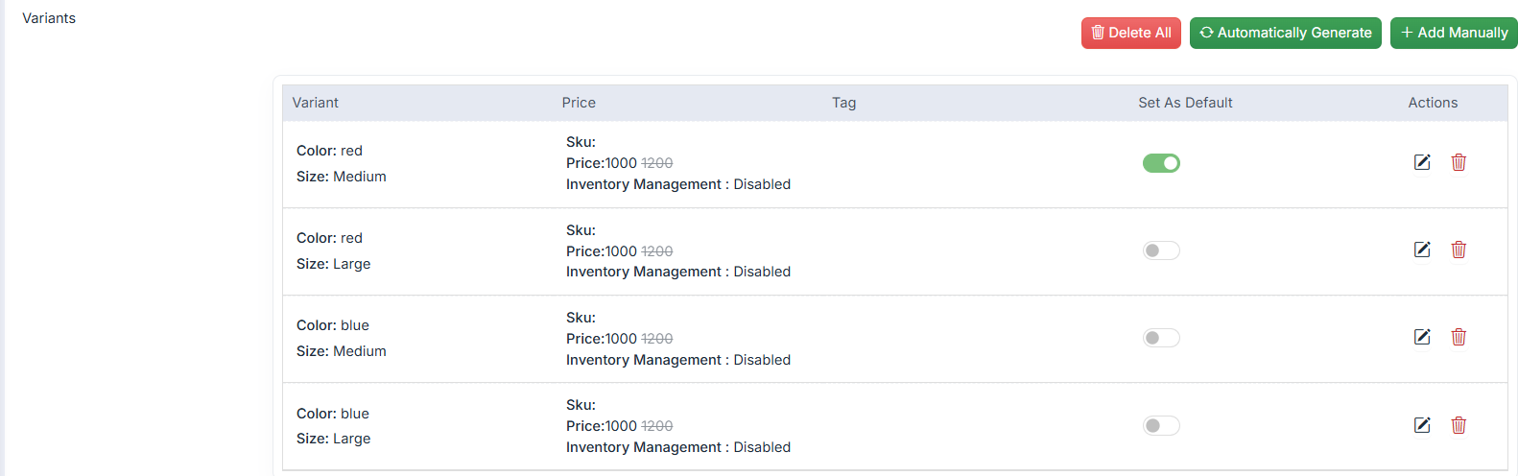Click Add Manually button

pos(1454,33)
